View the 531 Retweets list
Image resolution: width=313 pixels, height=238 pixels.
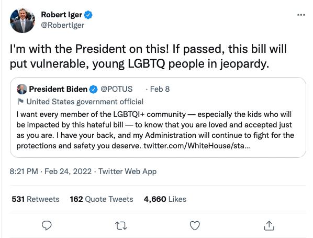pyautogui.click(x=36, y=199)
